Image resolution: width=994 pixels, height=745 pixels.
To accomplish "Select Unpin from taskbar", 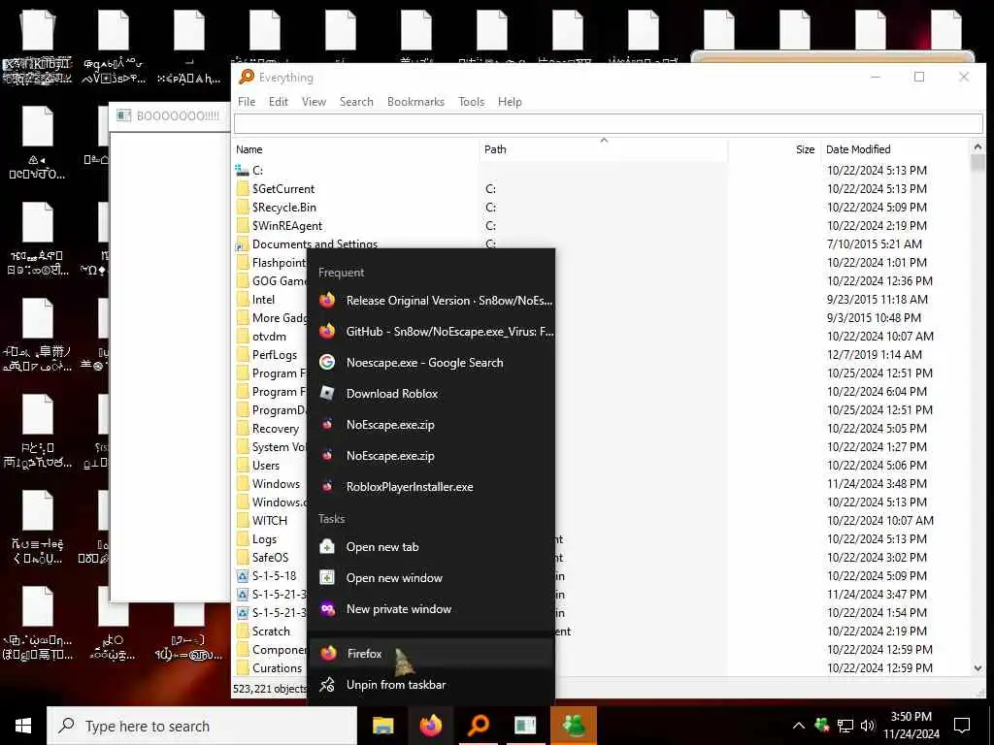I will point(431,684).
